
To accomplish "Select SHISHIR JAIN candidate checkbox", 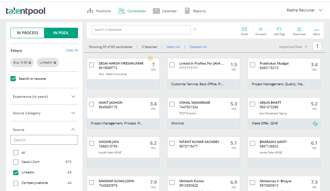I will coord(92,143).
